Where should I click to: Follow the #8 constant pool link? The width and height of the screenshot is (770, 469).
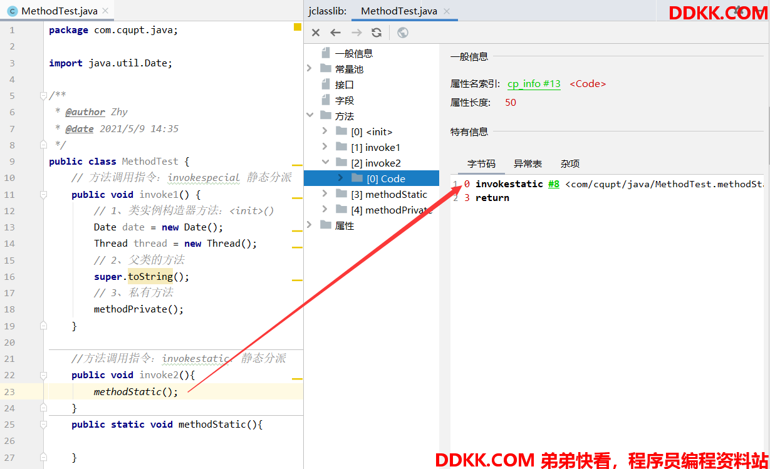click(x=554, y=184)
